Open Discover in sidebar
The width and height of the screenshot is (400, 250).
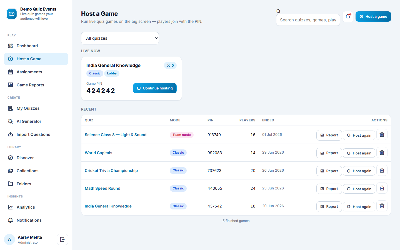tap(36, 158)
